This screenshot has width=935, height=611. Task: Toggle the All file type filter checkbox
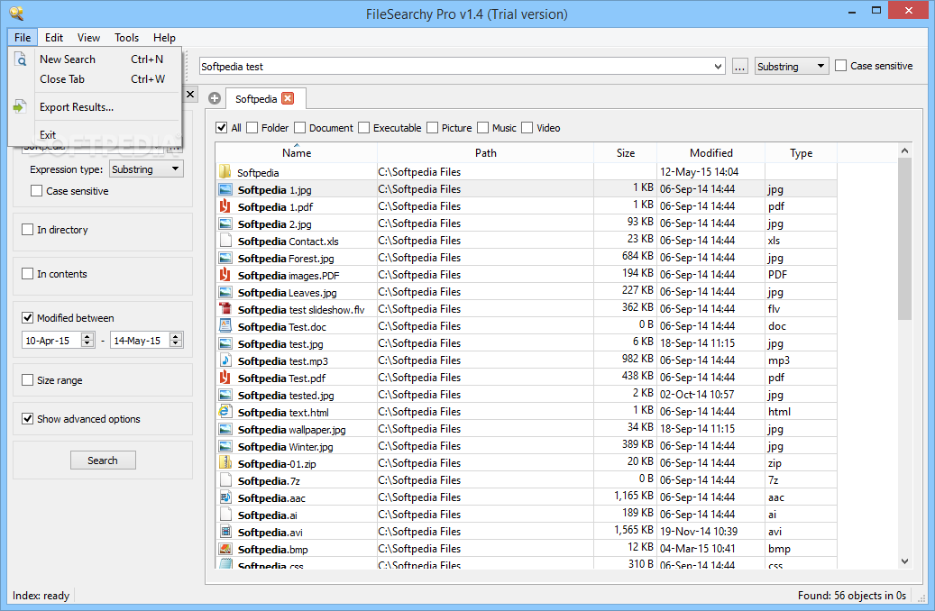tap(221, 128)
